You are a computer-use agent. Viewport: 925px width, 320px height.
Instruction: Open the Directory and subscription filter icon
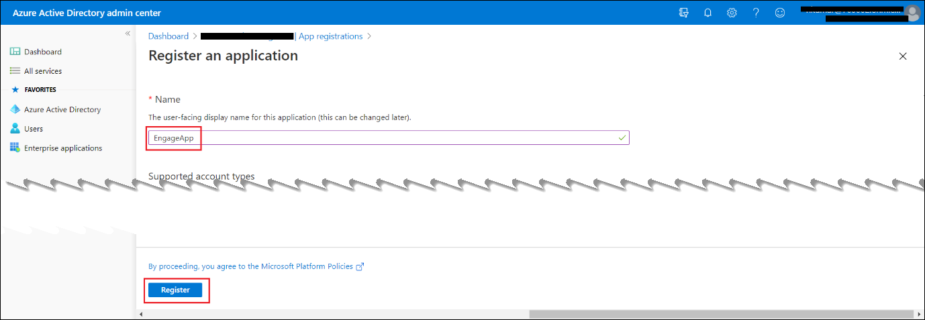683,13
